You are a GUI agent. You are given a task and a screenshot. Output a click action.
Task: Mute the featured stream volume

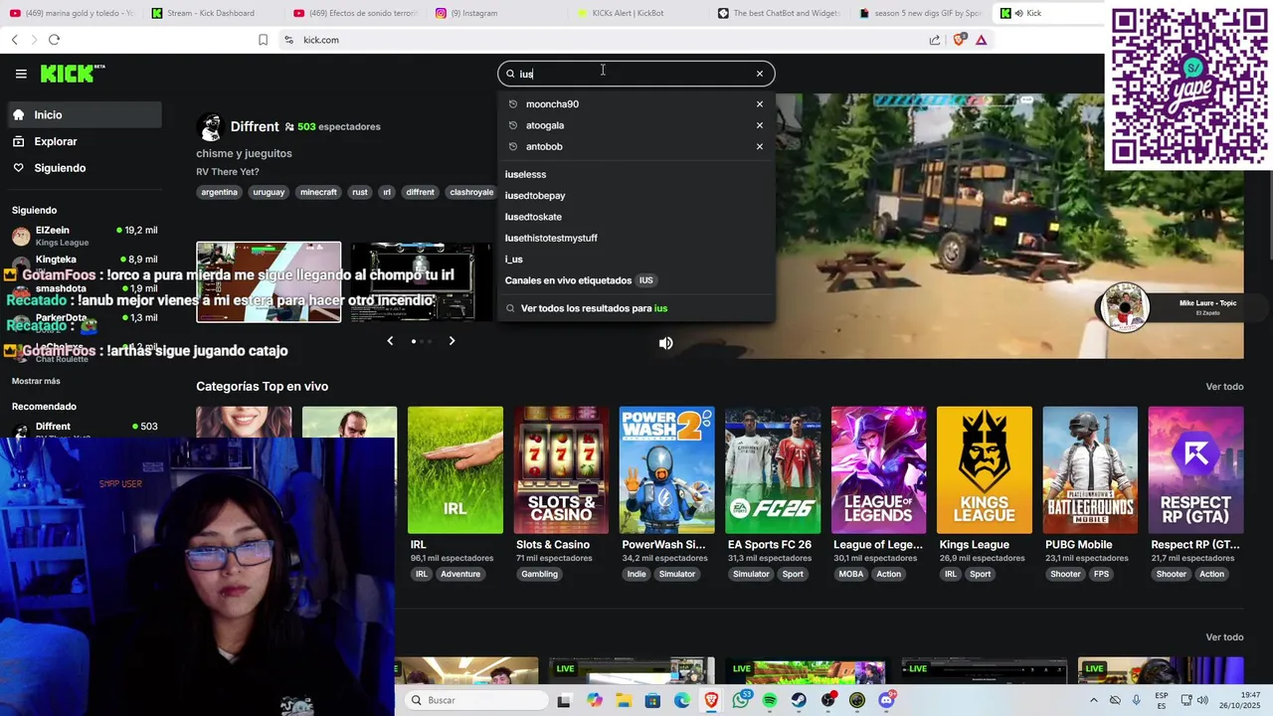coord(666,343)
